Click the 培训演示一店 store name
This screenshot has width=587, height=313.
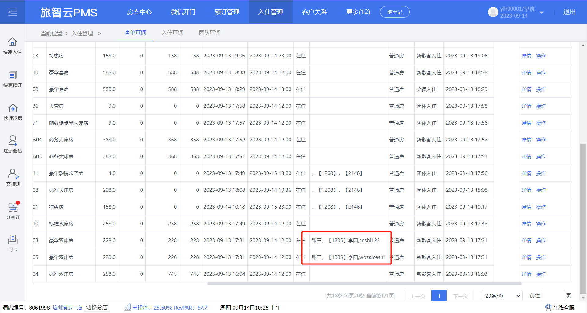point(67,308)
